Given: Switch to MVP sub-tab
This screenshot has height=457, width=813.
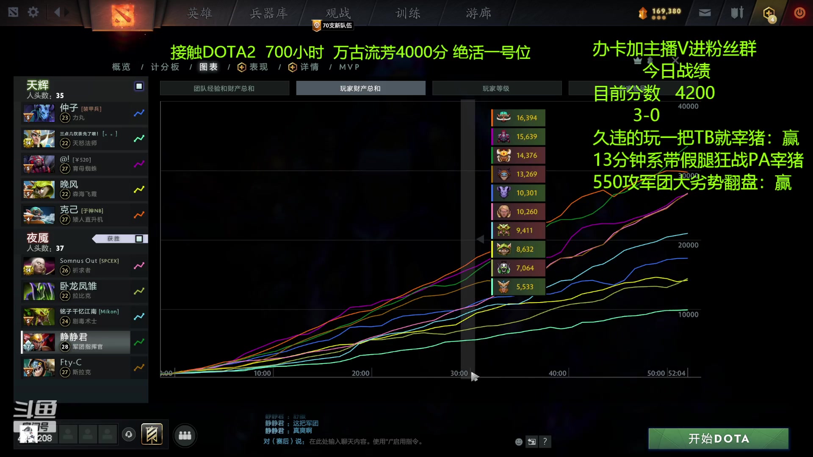Looking at the screenshot, I should click(x=349, y=67).
